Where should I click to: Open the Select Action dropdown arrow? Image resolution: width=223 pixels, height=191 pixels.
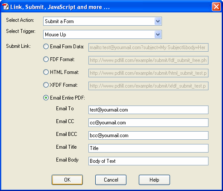point(158,21)
